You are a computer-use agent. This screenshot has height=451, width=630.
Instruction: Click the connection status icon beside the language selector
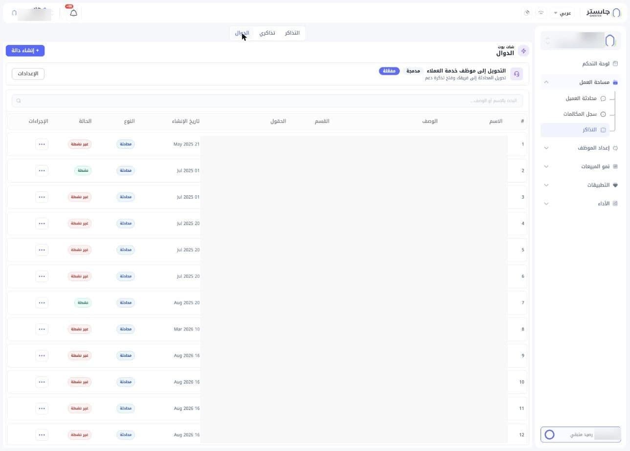541,13
